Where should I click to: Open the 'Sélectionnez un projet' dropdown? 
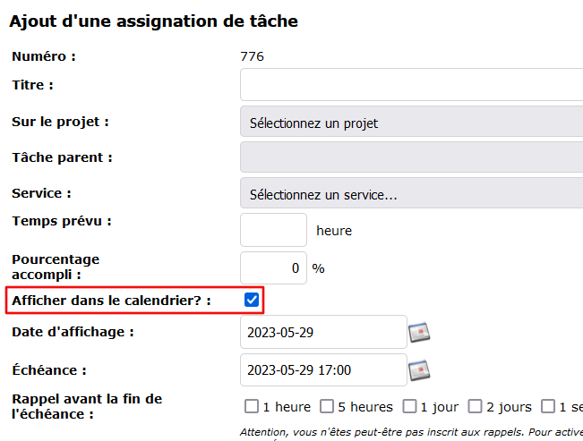pyautogui.click(x=412, y=123)
